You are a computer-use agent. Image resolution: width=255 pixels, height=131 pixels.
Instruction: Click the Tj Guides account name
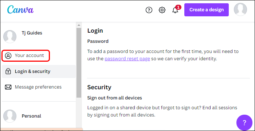(x=32, y=33)
